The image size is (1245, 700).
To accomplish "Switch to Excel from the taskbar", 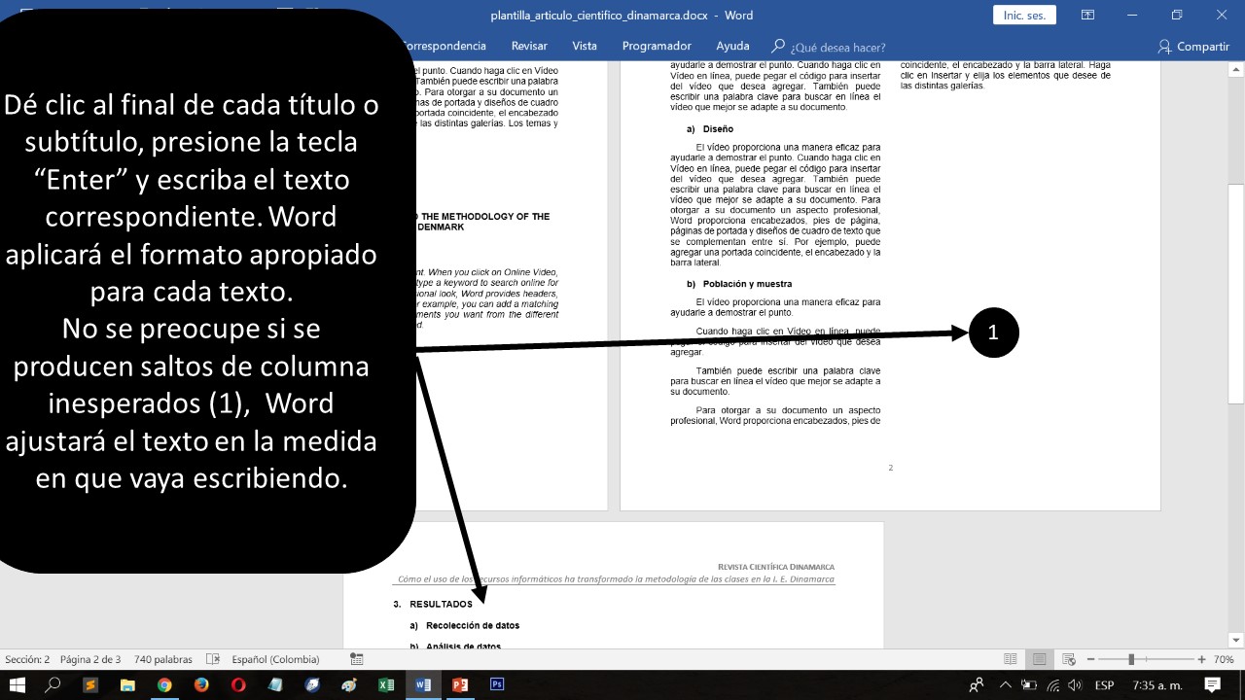I will pyautogui.click(x=386, y=684).
